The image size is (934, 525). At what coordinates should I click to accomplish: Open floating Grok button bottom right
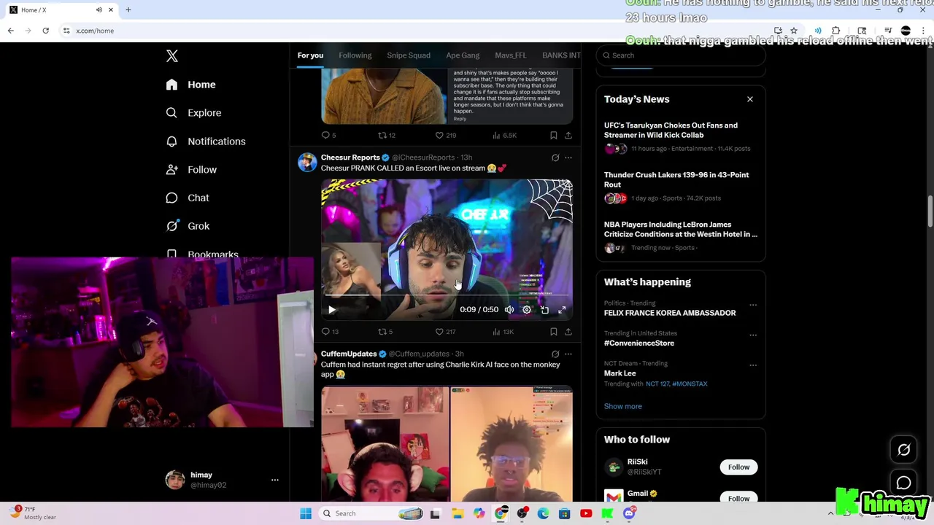(x=903, y=450)
